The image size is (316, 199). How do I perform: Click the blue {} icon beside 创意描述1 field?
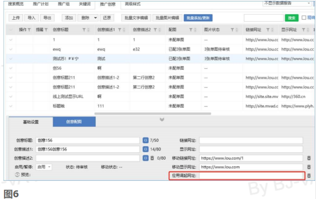pyautogui.click(x=146, y=149)
